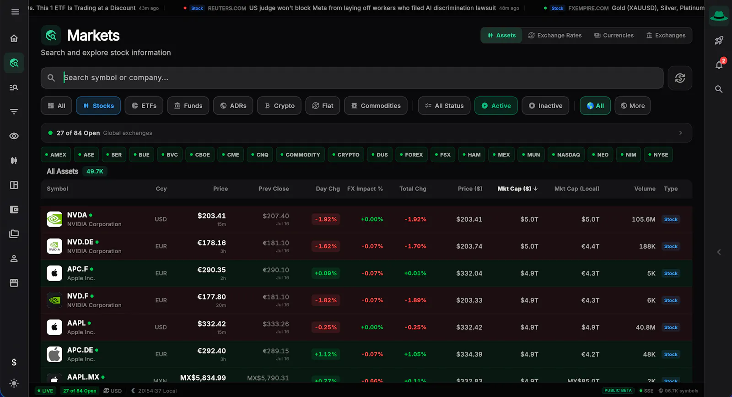Open the rocket launch icon

click(x=719, y=40)
